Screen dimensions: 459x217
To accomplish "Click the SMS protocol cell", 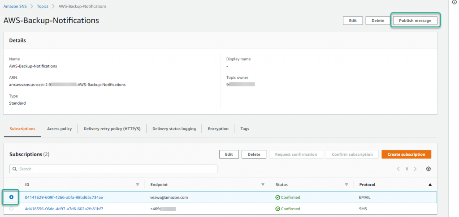I will coord(363,209).
